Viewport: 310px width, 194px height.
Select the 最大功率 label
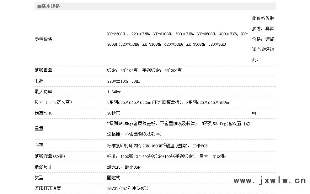(x=43, y=92)
